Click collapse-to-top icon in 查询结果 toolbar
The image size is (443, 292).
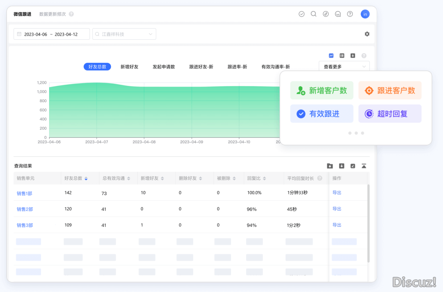(x=364, y=166)
